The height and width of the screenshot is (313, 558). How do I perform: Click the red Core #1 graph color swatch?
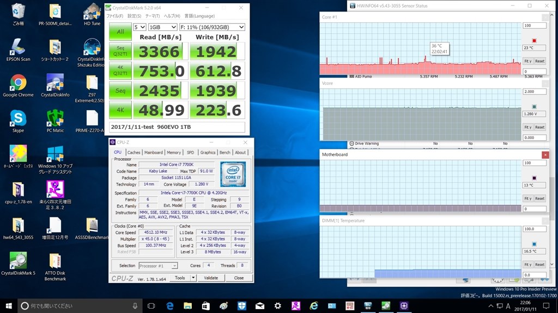coord(534,40)
